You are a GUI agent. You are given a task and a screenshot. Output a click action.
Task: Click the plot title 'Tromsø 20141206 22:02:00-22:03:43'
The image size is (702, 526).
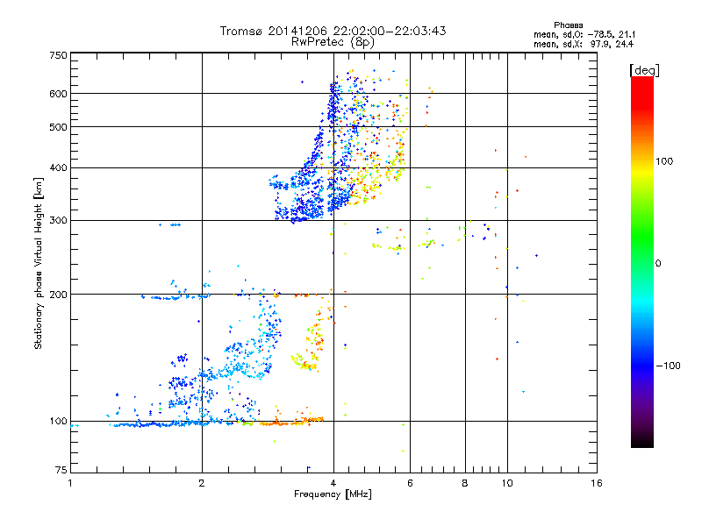pos(333,31)
